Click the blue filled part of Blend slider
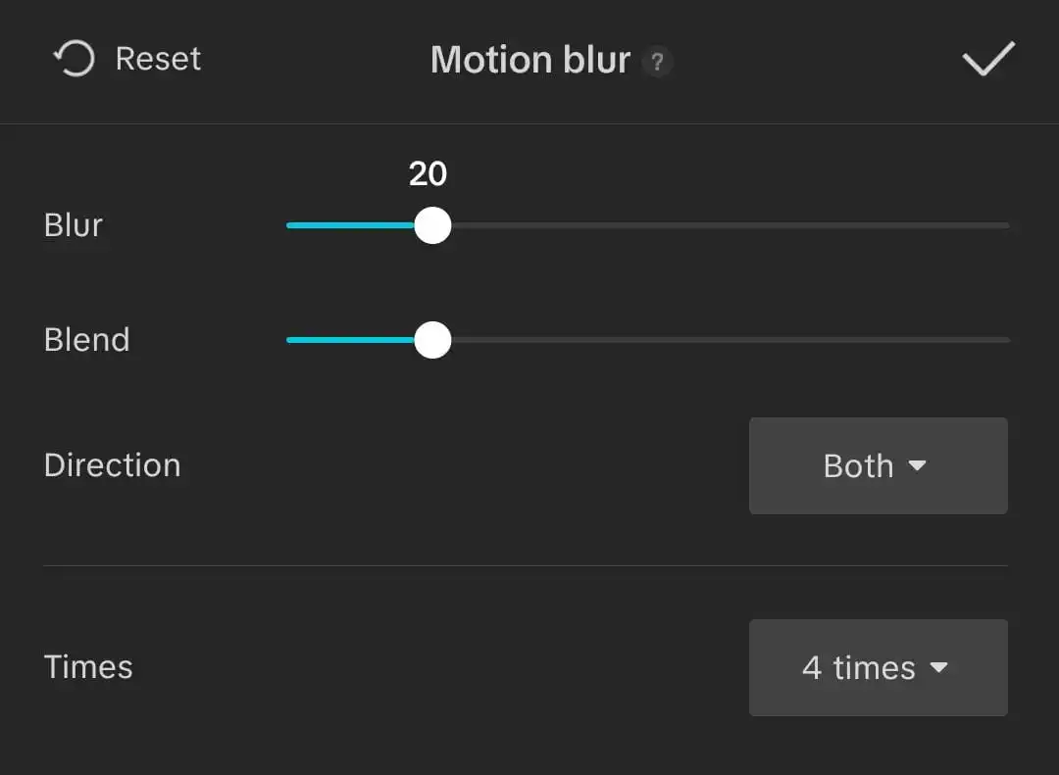The height and width of the screenshot is (775, 1059). coord(350,340)
